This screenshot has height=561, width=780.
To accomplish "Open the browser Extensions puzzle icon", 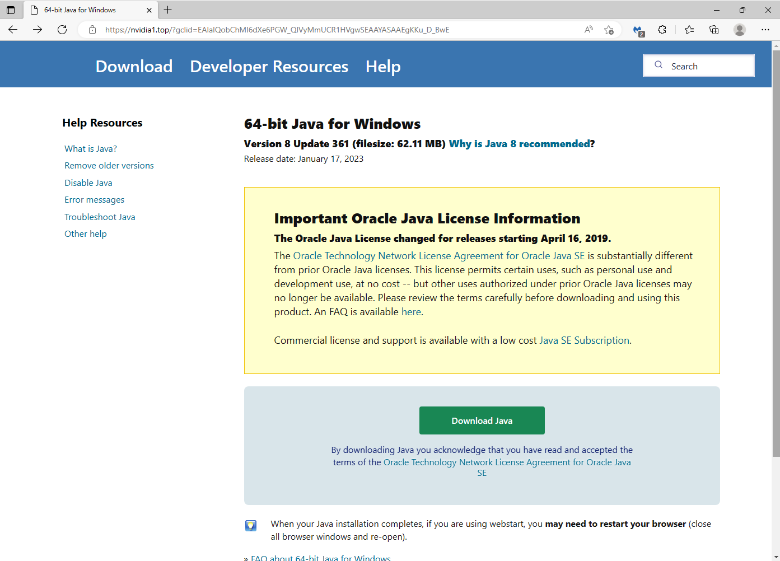I will [x=662, y=30].
